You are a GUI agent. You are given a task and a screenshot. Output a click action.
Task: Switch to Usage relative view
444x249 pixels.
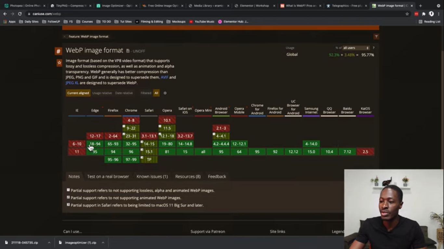[102, 93]
